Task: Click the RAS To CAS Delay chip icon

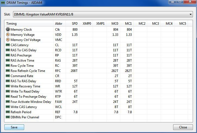Action: click(8, 50)
